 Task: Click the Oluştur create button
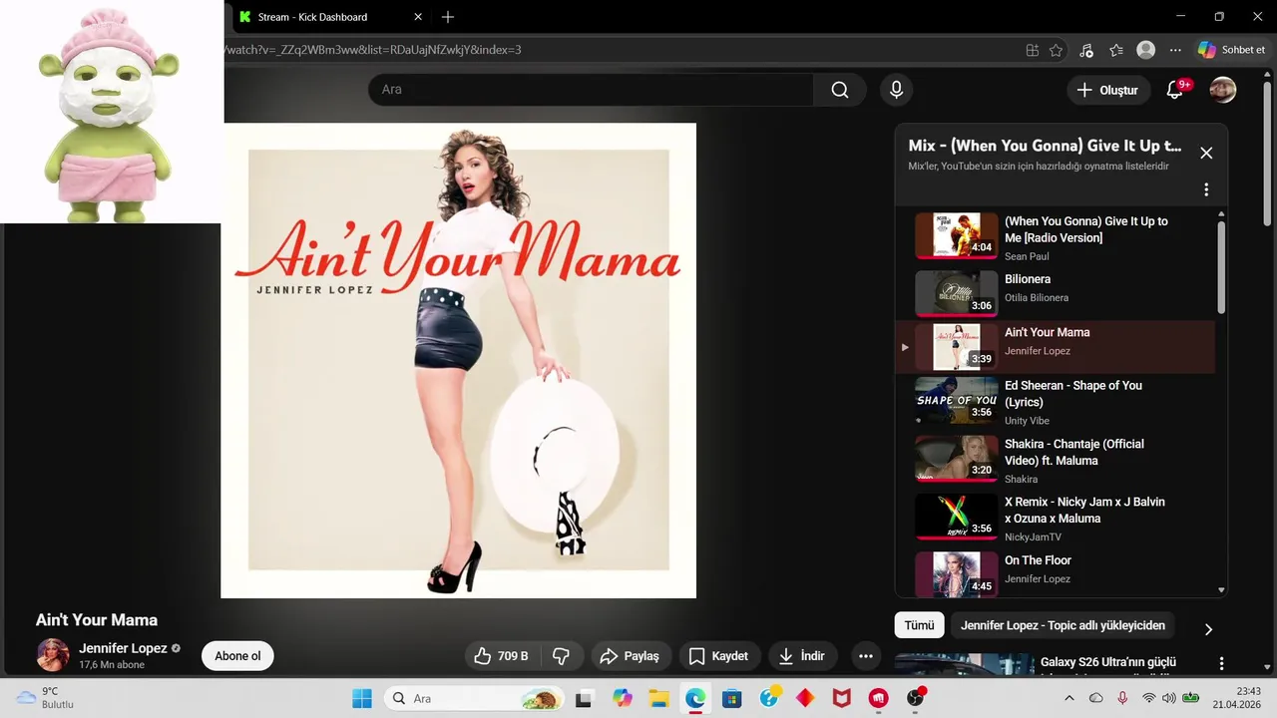[1106, 90]
